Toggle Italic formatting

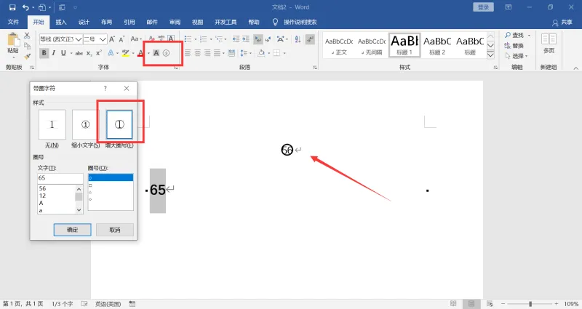click(x=54, y=53)
